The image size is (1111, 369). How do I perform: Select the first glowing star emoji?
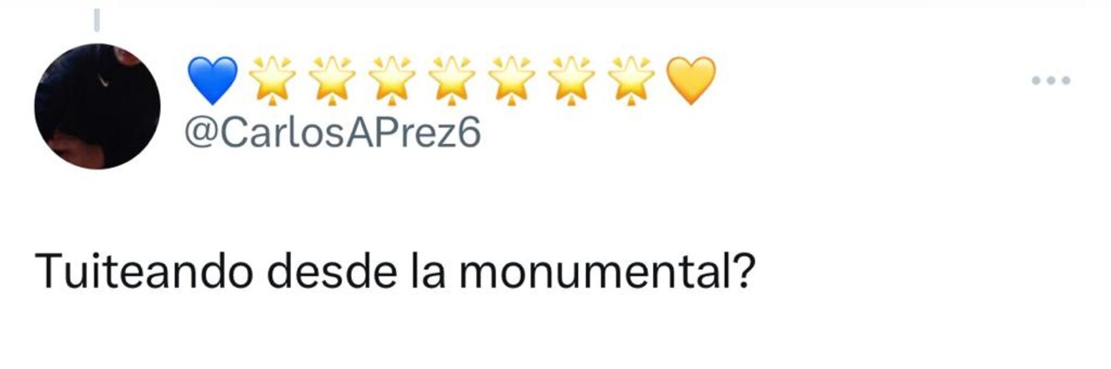coord(271,80)
